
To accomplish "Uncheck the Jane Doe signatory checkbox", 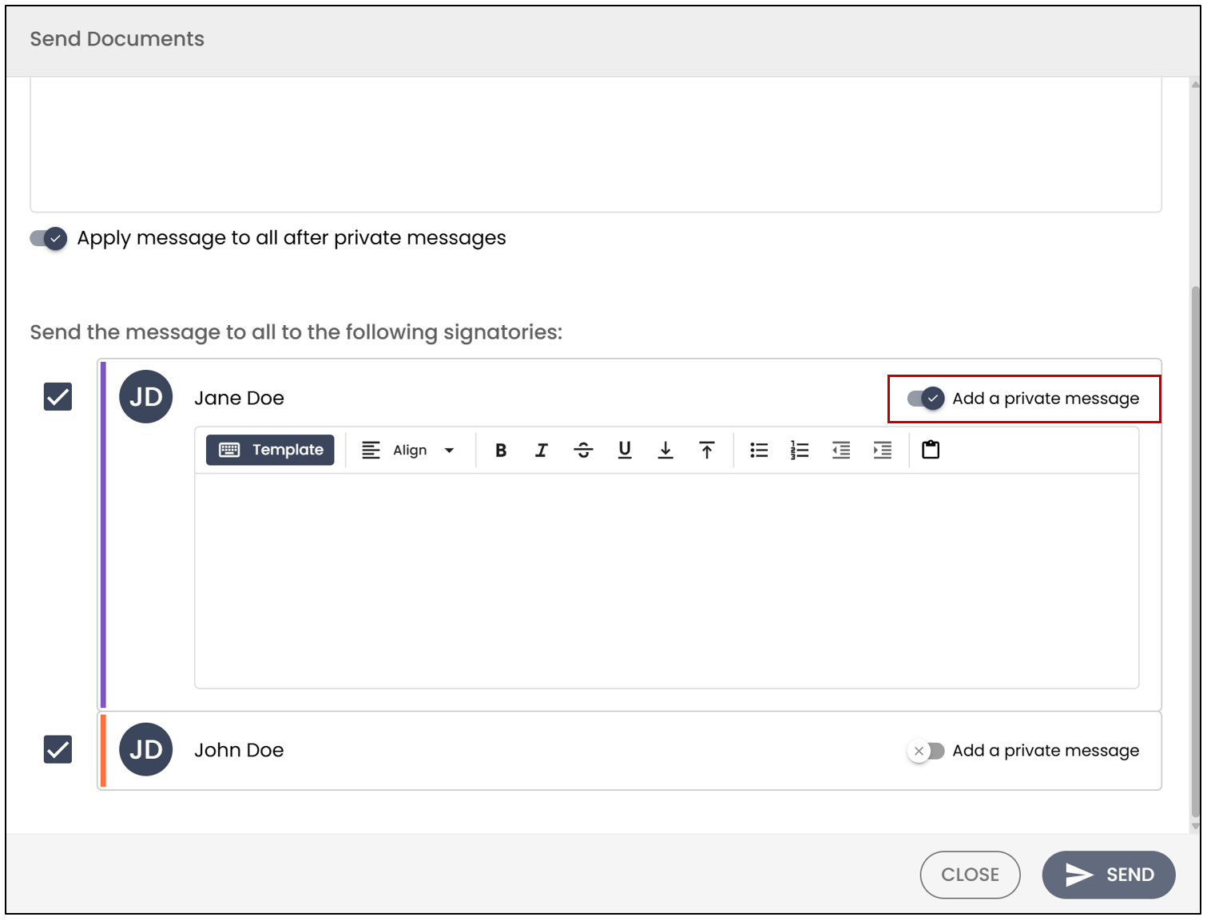I will (x=58, y=396).
